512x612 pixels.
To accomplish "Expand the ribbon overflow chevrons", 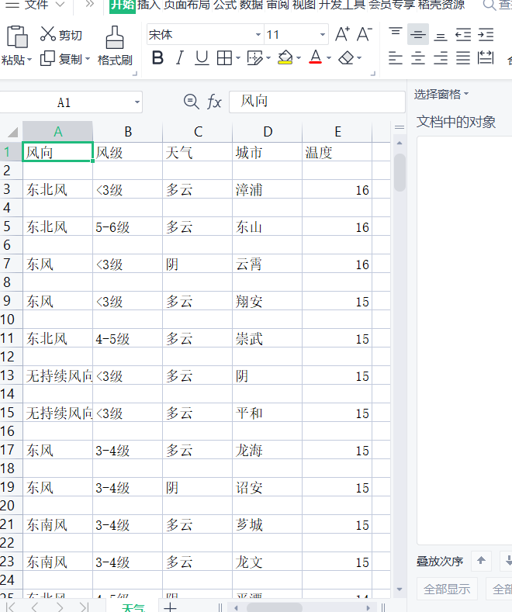I will click(x=90, y=5).
